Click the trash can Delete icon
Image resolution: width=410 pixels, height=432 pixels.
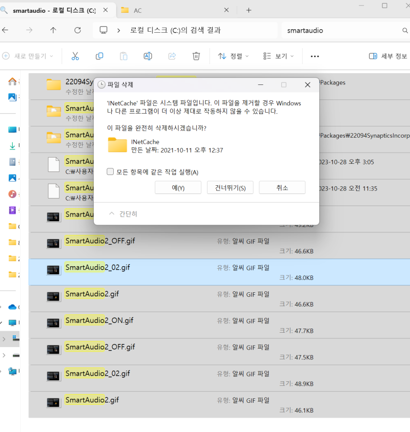coord(196,56)
